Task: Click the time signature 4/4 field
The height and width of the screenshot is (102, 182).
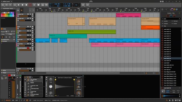Action: point(58,6)
